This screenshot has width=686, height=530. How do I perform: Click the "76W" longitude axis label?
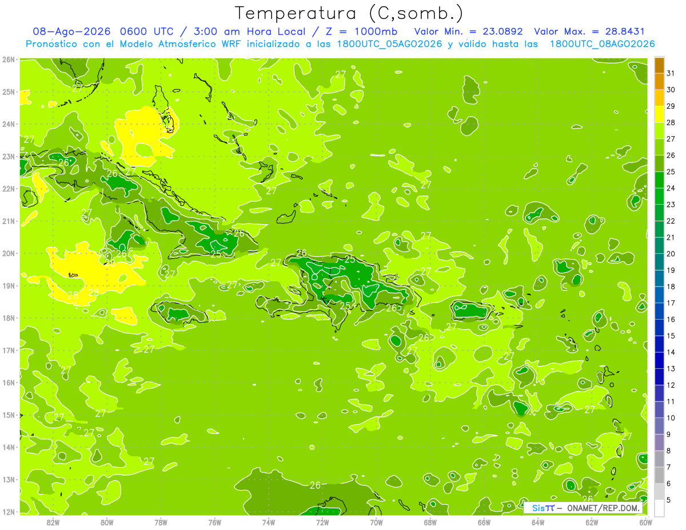(214, 523)
